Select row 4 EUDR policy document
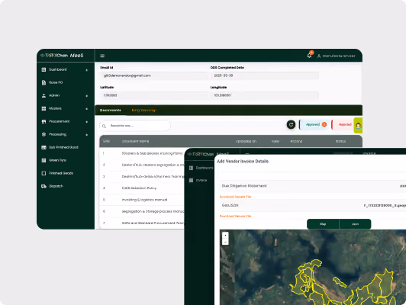This screenshot has height=305, width=406. (142, 188)
